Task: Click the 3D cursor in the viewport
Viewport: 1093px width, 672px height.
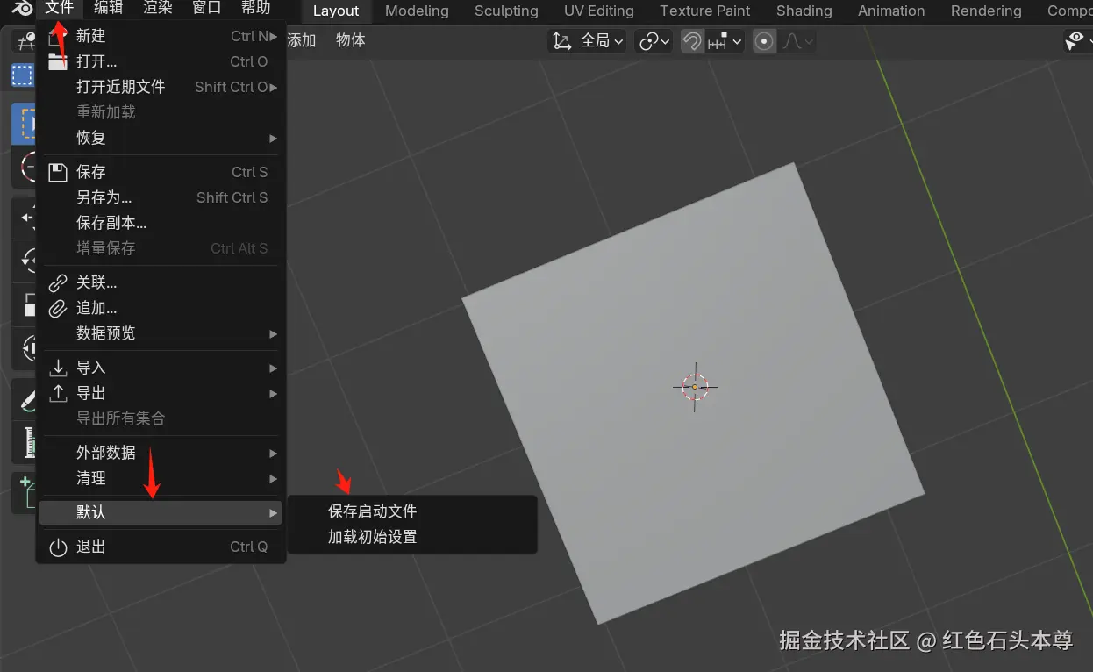Action: click(x=695, y=387)
